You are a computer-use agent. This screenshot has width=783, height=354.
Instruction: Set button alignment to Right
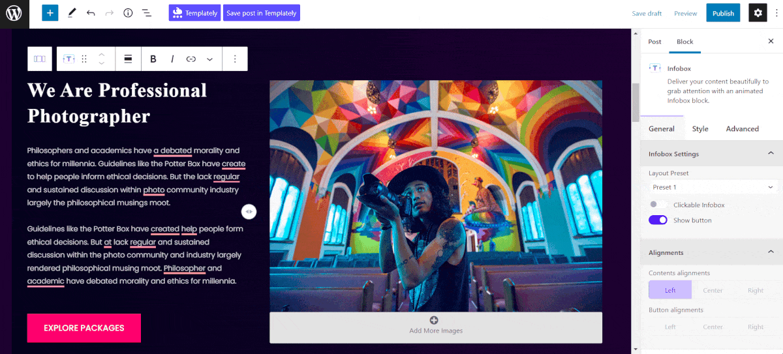tap(756, 327)
